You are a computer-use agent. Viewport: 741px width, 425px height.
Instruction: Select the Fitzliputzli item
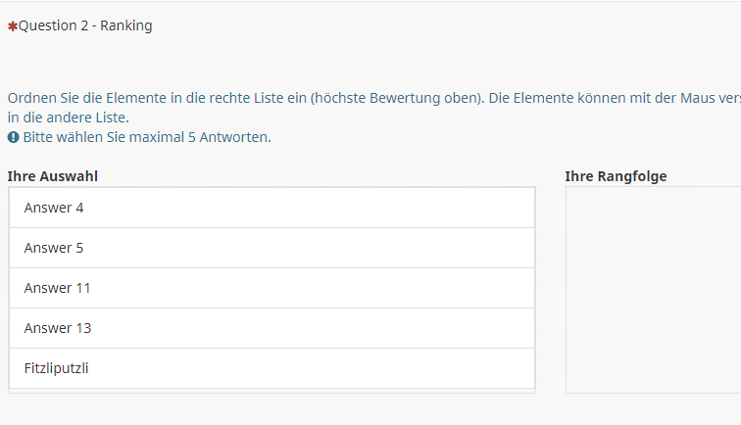[272, 368]
